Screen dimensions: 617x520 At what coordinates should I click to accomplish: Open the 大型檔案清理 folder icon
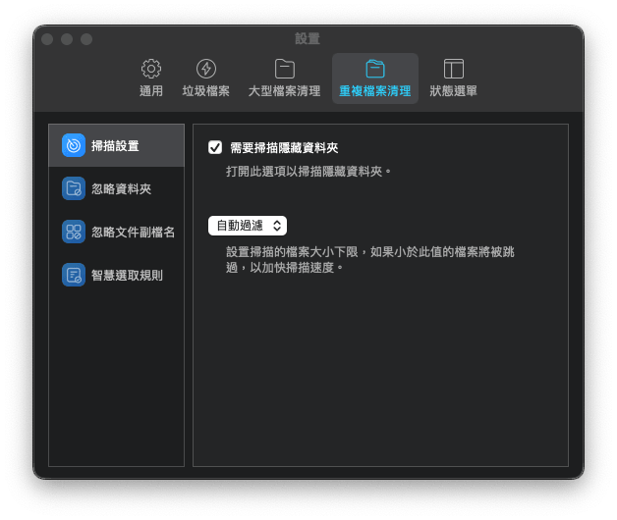(x=285, y=69)
